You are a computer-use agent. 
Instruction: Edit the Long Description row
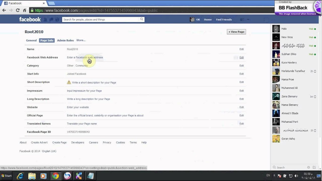pos(242,99)
